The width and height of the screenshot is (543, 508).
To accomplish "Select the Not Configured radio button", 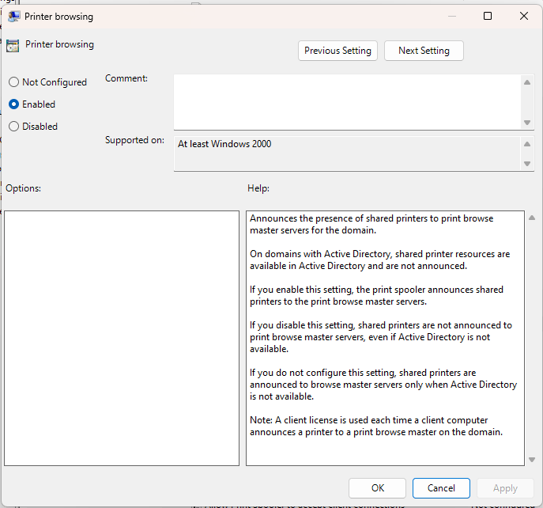I will coord(14,82).
